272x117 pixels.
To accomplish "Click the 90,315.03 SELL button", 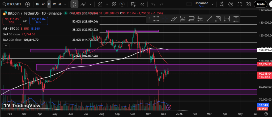I will tap(12, 21).
